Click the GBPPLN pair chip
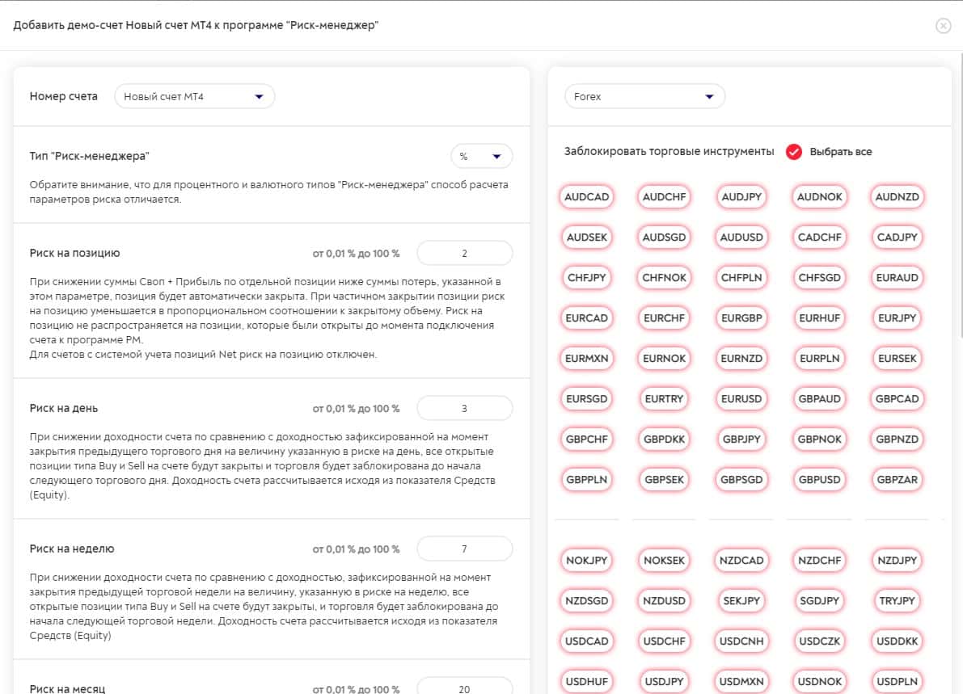Image resolution: width=963 pixels, height=694 pixels. click(x=586, y=481)
